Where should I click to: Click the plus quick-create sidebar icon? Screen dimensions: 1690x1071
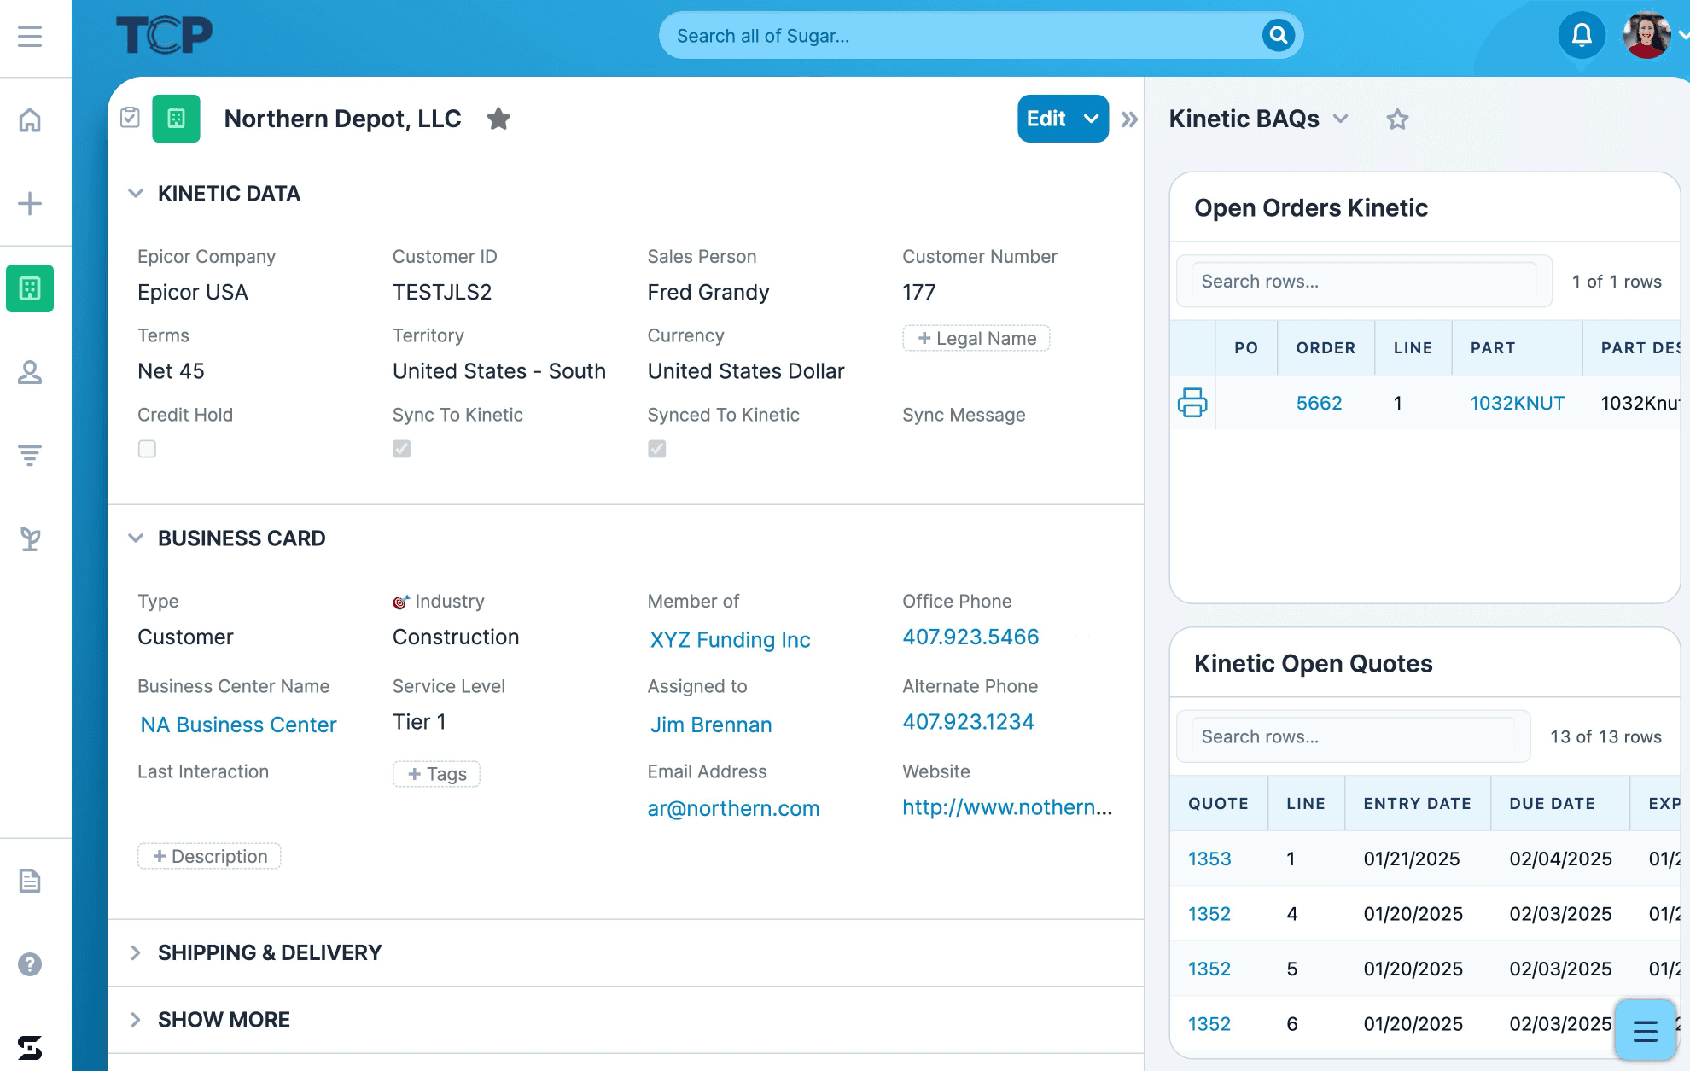pyautogui.click(x=30, y=203)
